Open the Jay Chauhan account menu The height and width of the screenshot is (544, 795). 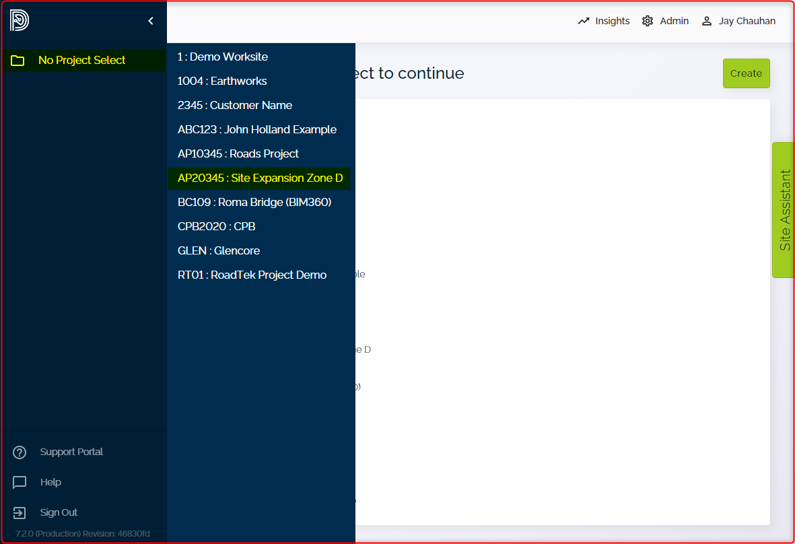747,21
